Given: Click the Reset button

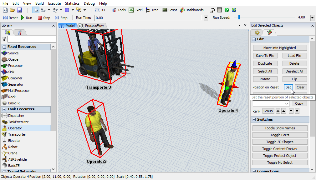Looking at the screenshot, I should 10,17.
